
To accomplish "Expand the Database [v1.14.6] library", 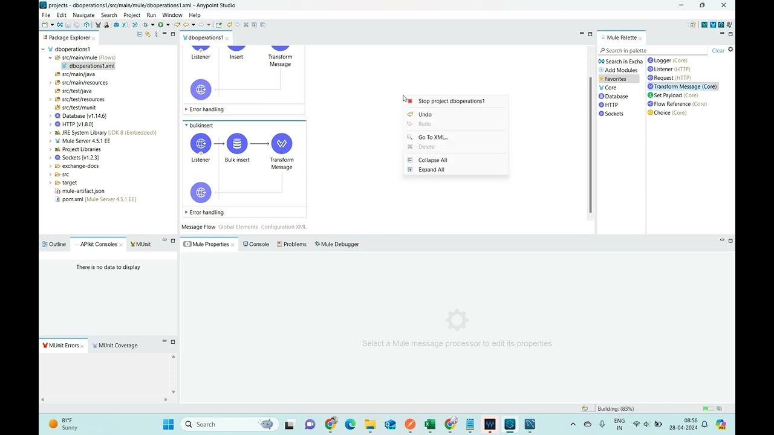I will click(x=50, y=116).
